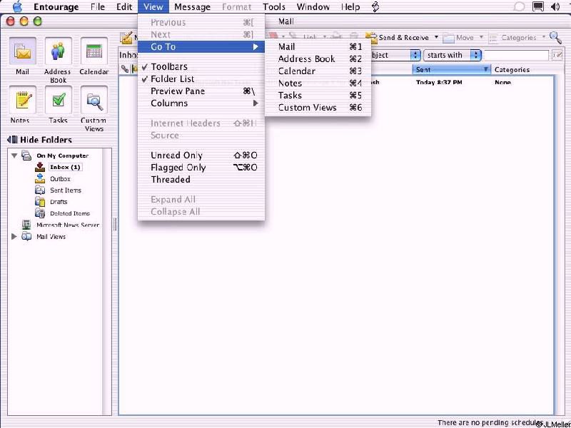The image size is (571, 428).
Task: Click the Move toolbar folder icon
Action: point(449,38)
